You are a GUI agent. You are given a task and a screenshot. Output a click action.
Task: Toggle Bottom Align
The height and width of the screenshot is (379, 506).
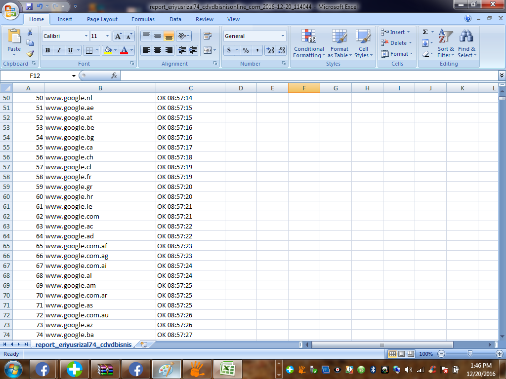pos(169,36)
